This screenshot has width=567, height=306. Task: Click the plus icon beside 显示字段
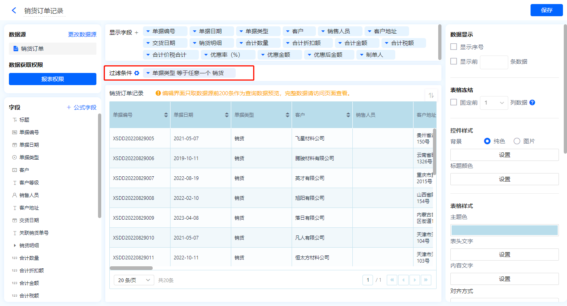(136, 32)
